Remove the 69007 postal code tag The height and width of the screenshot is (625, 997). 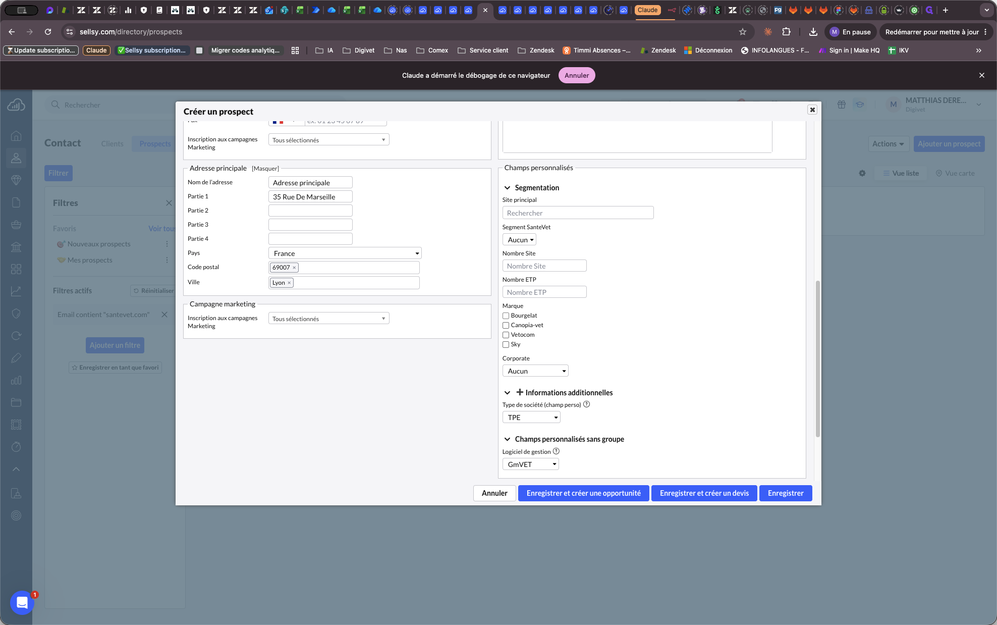(294, 268)
